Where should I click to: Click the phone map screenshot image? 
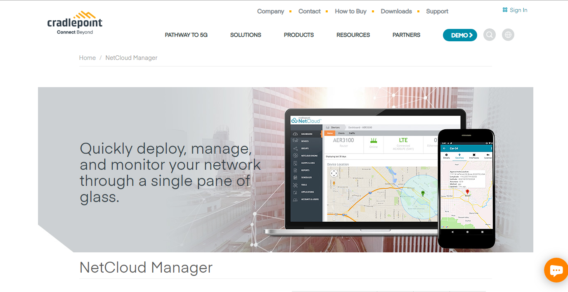point(466,188)
